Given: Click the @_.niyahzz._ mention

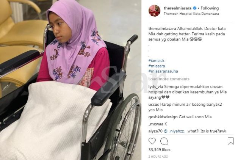Looking at the screenshot, I should coord(175,131).
